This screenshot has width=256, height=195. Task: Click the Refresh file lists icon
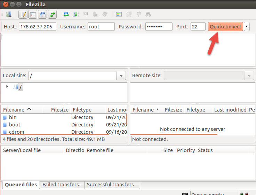tap(66, 15)
